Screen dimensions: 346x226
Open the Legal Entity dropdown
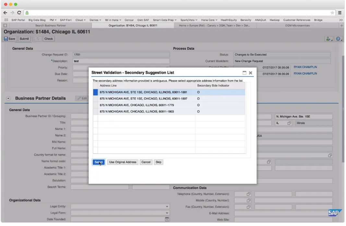(x=167, y=206)
